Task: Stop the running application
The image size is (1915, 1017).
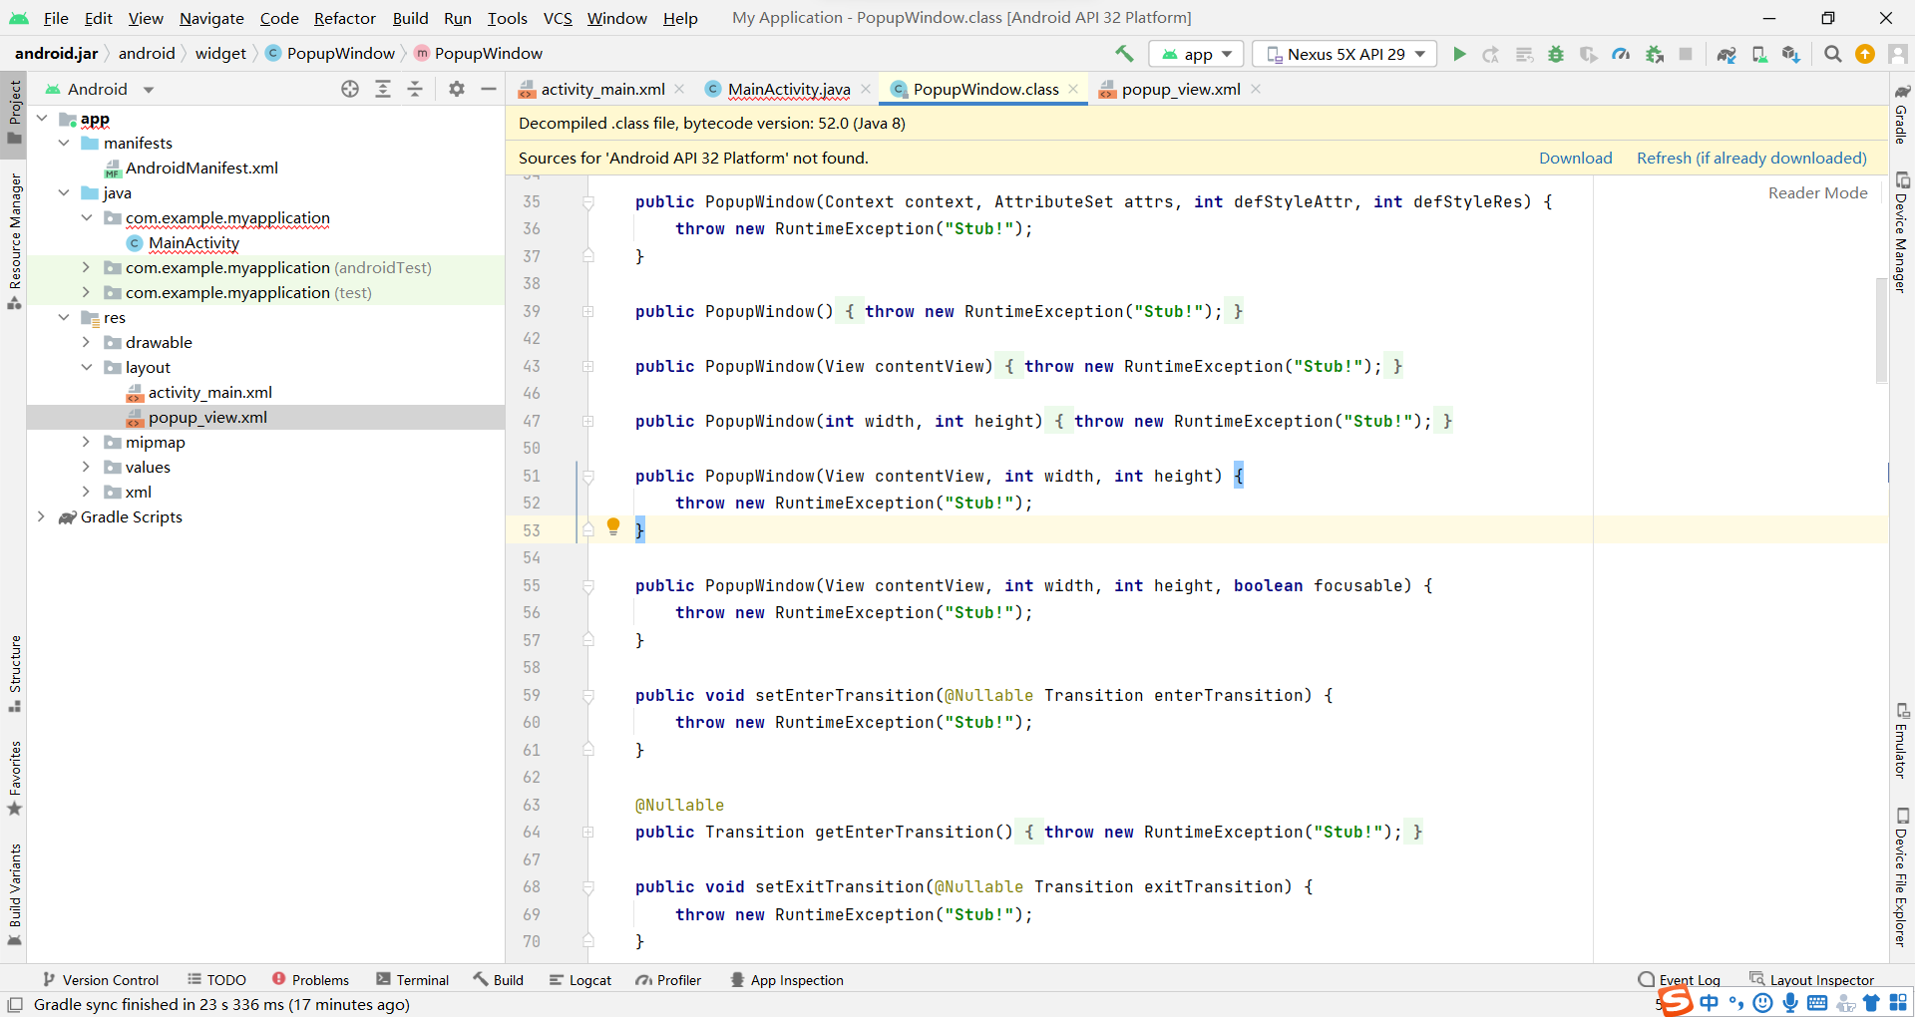Action: [1686, 54]
